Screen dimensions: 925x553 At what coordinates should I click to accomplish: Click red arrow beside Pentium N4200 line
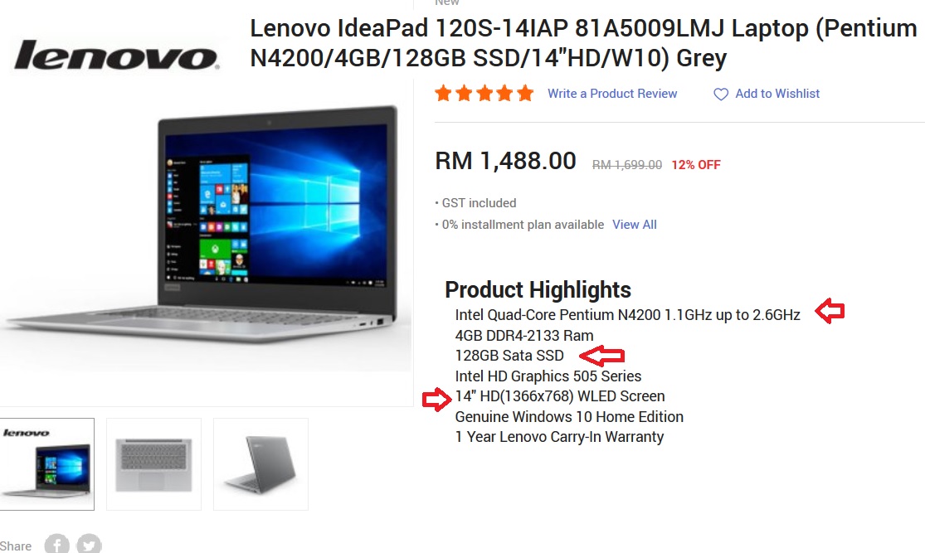(x=830, y=311)
